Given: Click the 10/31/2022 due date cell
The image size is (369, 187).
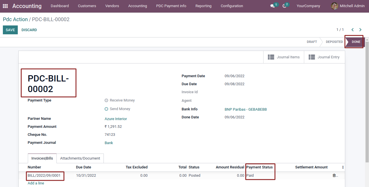Looking at the screenshot, I should [x=86, y=176].
